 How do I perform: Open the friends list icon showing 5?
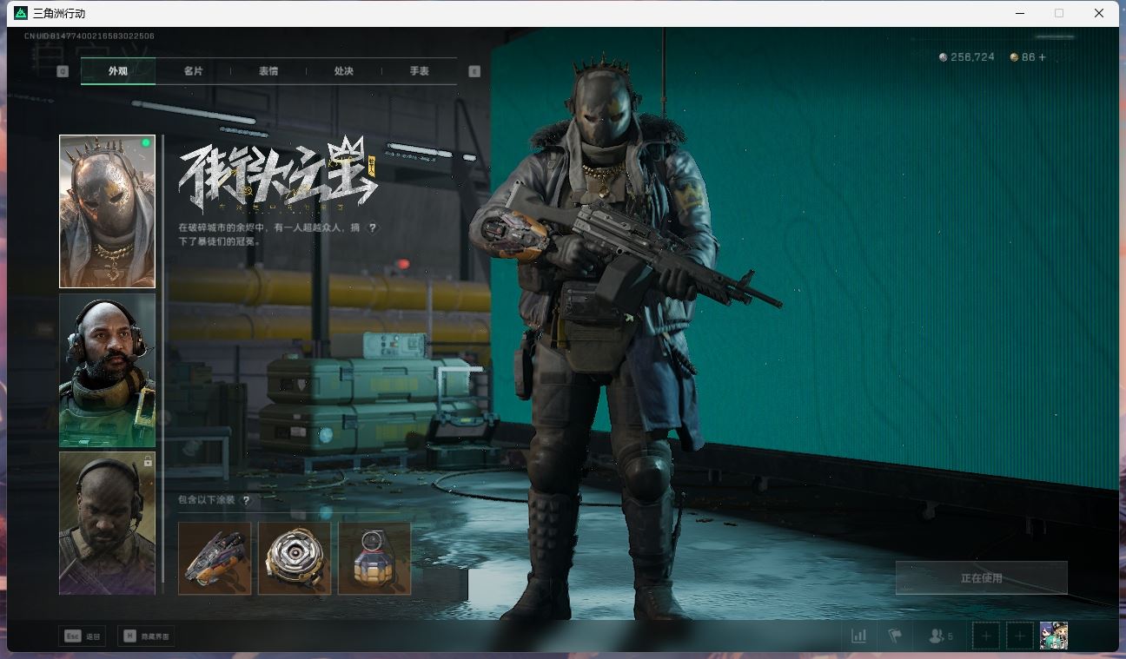(940, 636)
